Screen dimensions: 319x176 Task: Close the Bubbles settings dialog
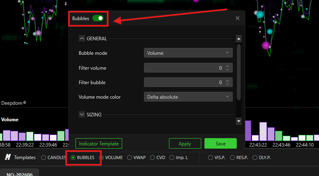coord(238,18)
